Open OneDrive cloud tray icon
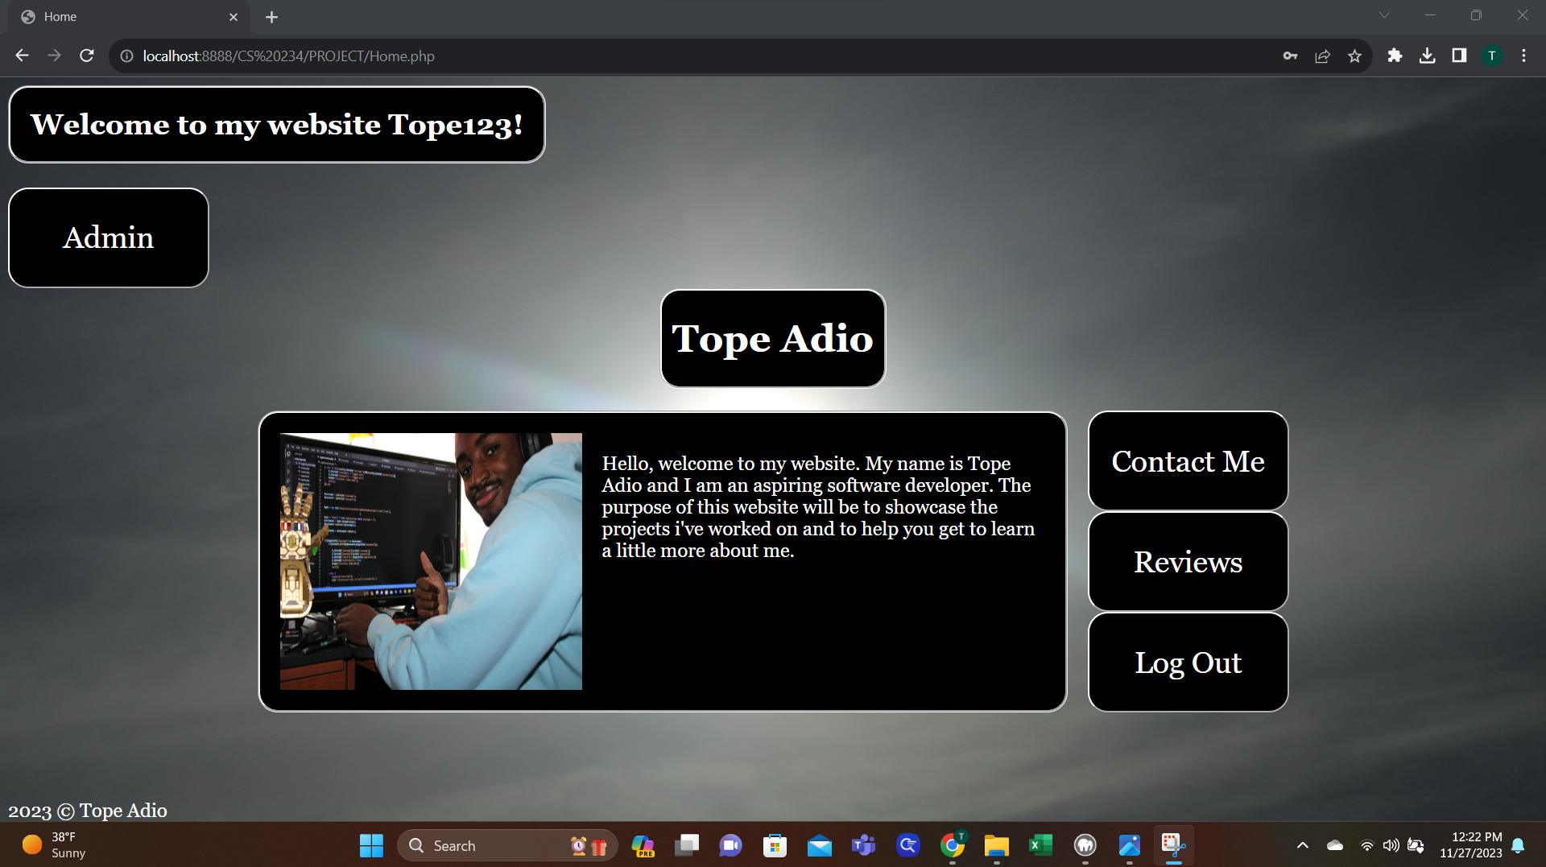 click(x=1335, y=845)
